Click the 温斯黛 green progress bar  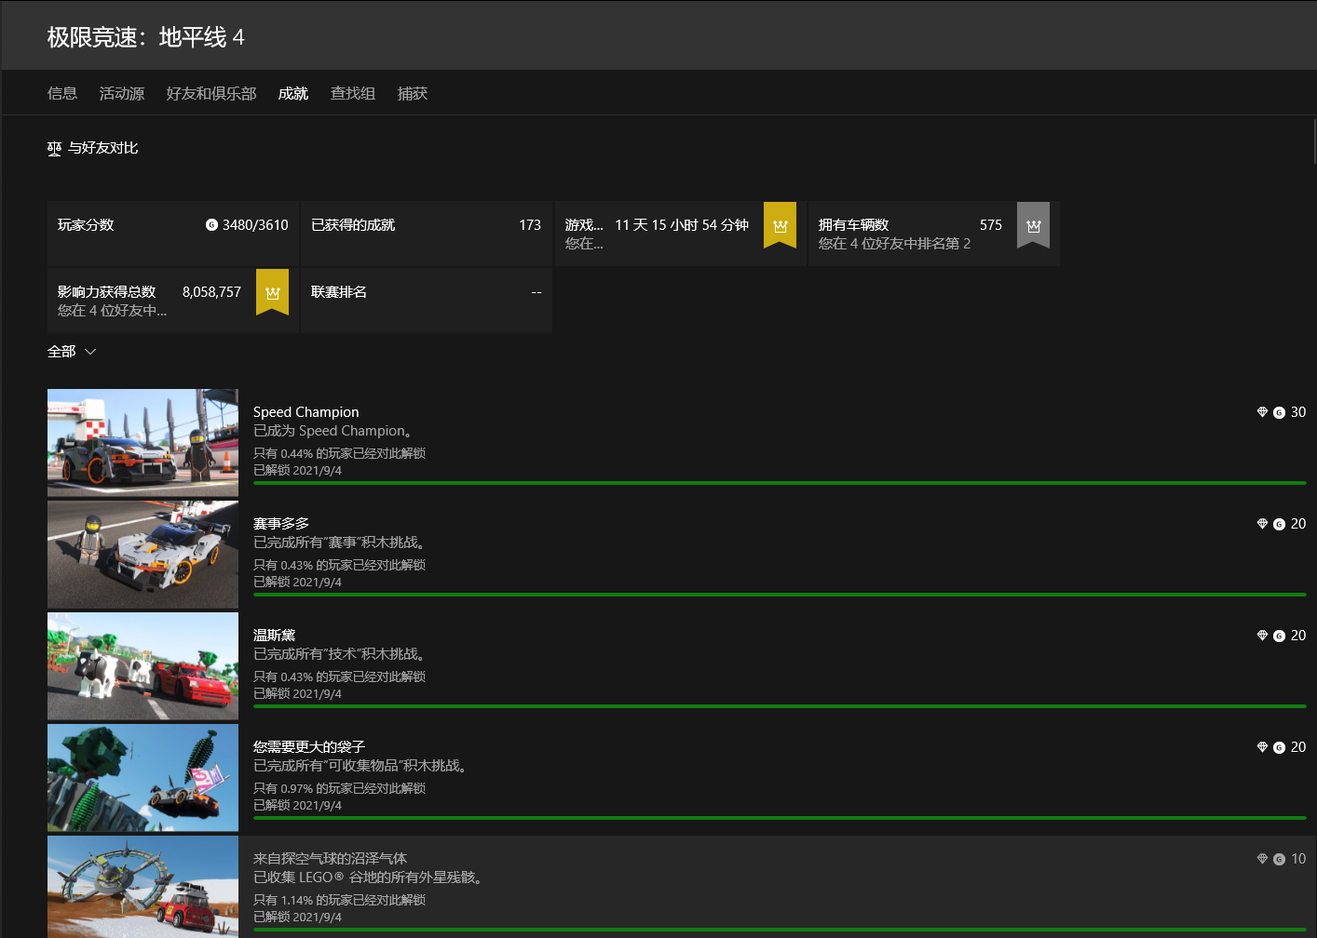click(x=780, y=706)
